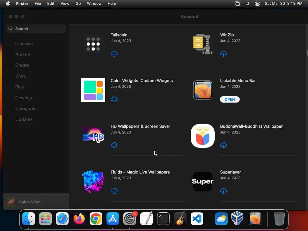Image resolution: width=308 pixels, height=231 pixels.
Task: Launch GarageBand from the Dock
Action: [180, 218]
